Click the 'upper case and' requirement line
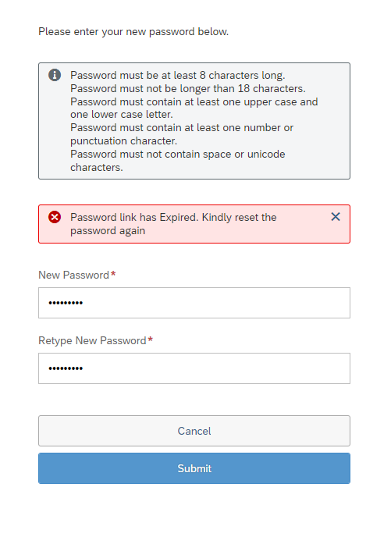The width and height of the screenshot is (391, 544). click(194, 101)
